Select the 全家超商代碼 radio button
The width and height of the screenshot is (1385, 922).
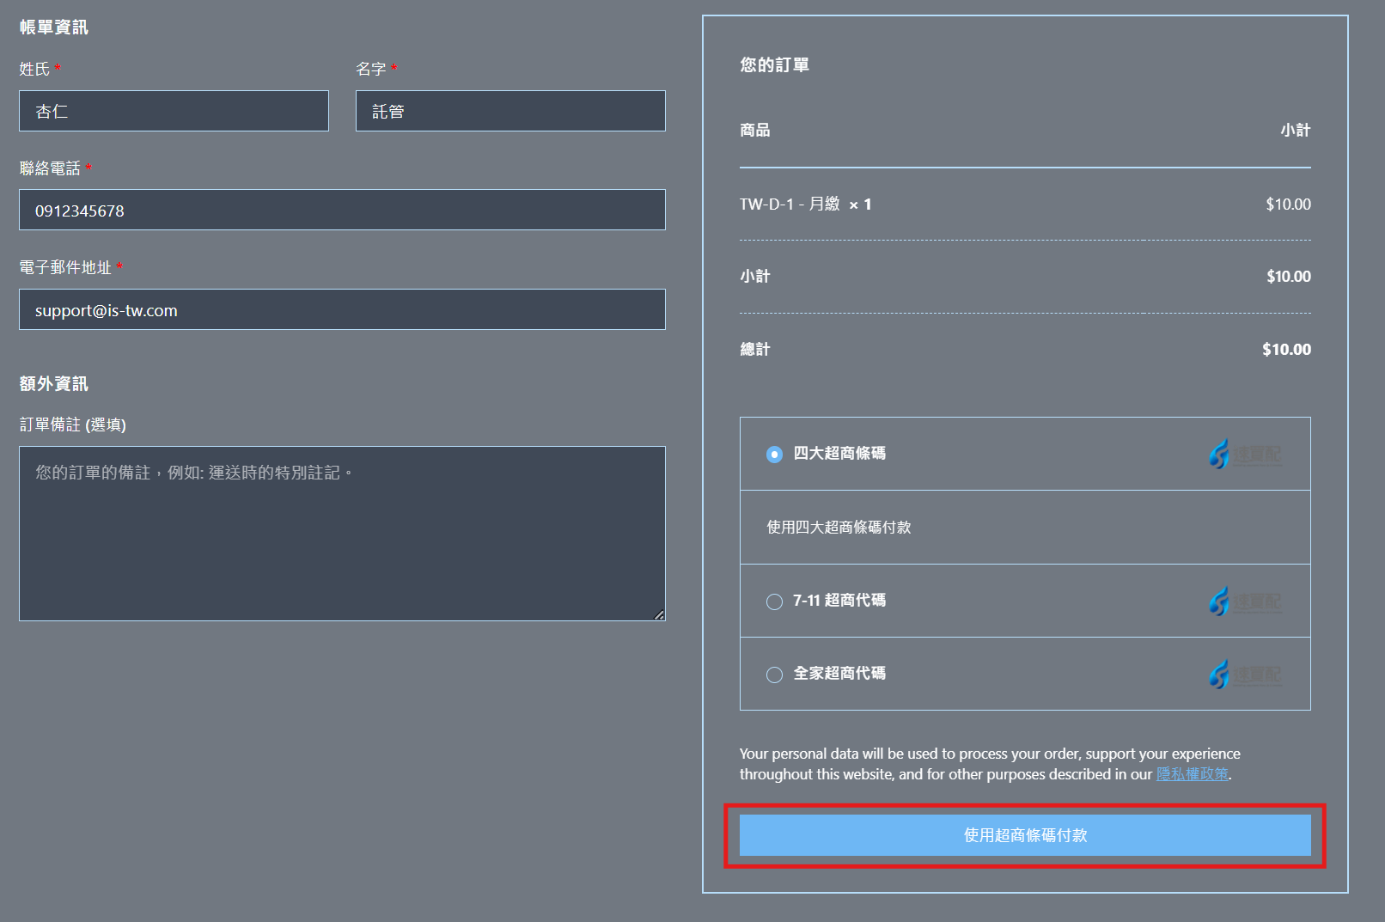pos(774,675)
